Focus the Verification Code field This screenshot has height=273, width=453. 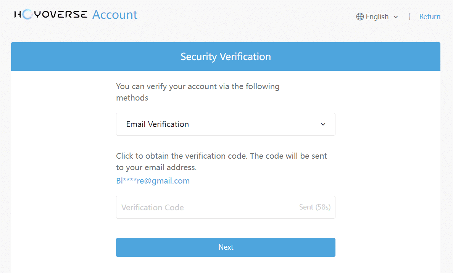(205, 207)
